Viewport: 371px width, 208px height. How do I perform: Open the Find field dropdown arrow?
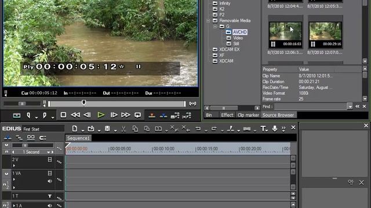tap(350, 106)
